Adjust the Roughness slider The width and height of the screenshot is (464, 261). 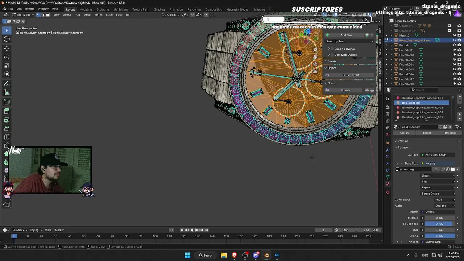tap(440, 224)
